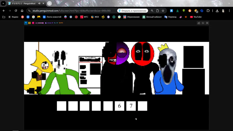This screenshot has height=131, width=233.
Task: View site information icon in address bar
Action: tap(30, 11)
